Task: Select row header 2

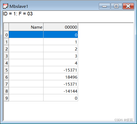Action: (x=6, y=49)
